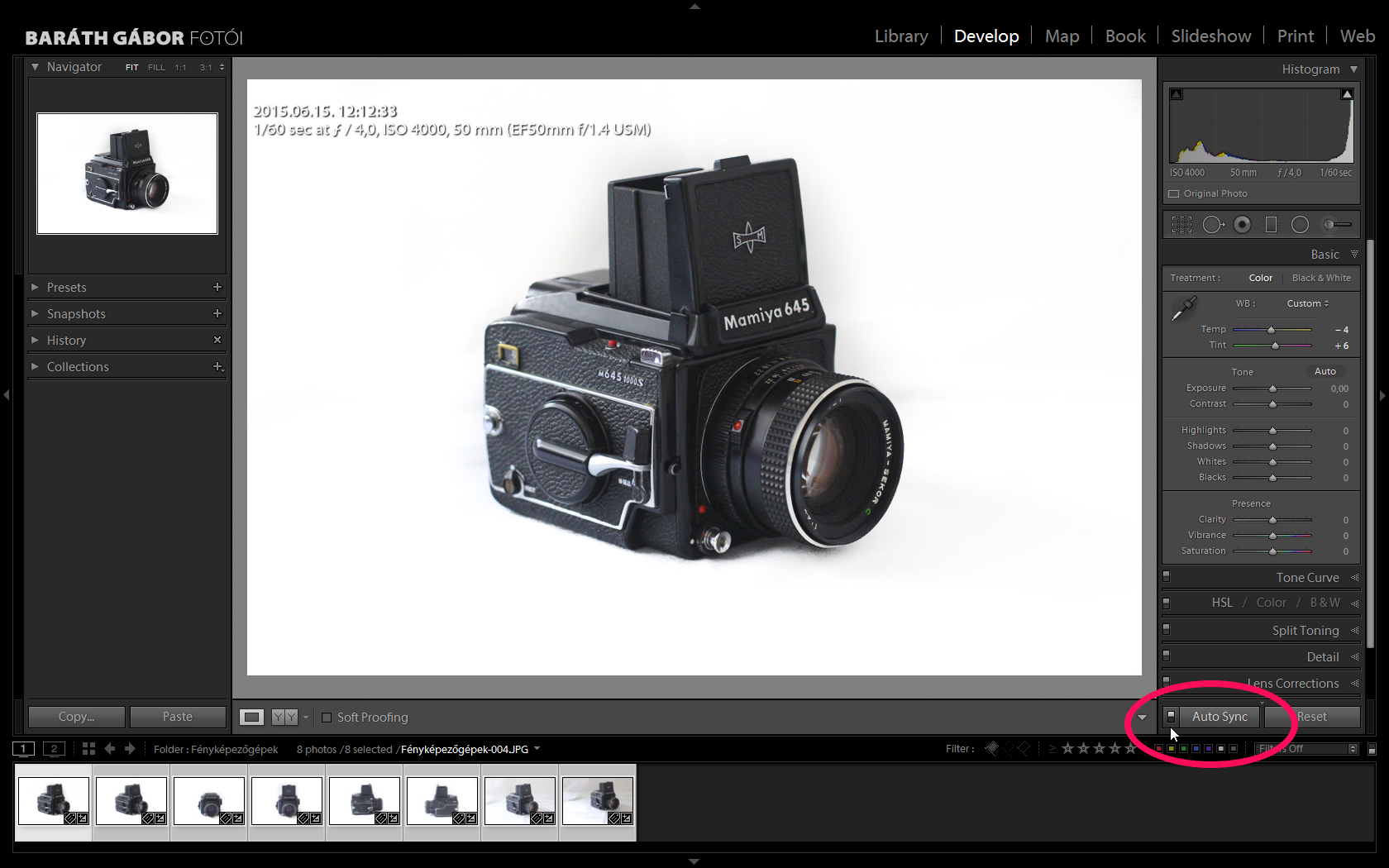This screenshot has width=1389, height=868.
Task: Expand the Snapshots panel
Action: click(35, 313)
